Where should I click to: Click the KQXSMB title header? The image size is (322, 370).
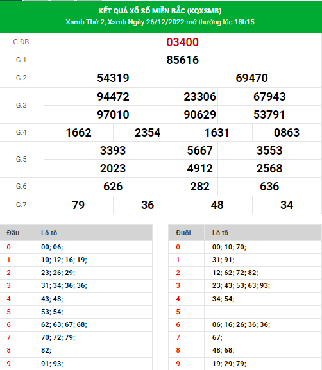tap(160, 11)
